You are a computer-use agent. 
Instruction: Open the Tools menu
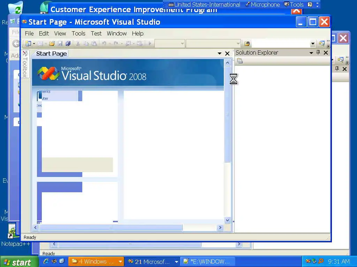(78, 34)
